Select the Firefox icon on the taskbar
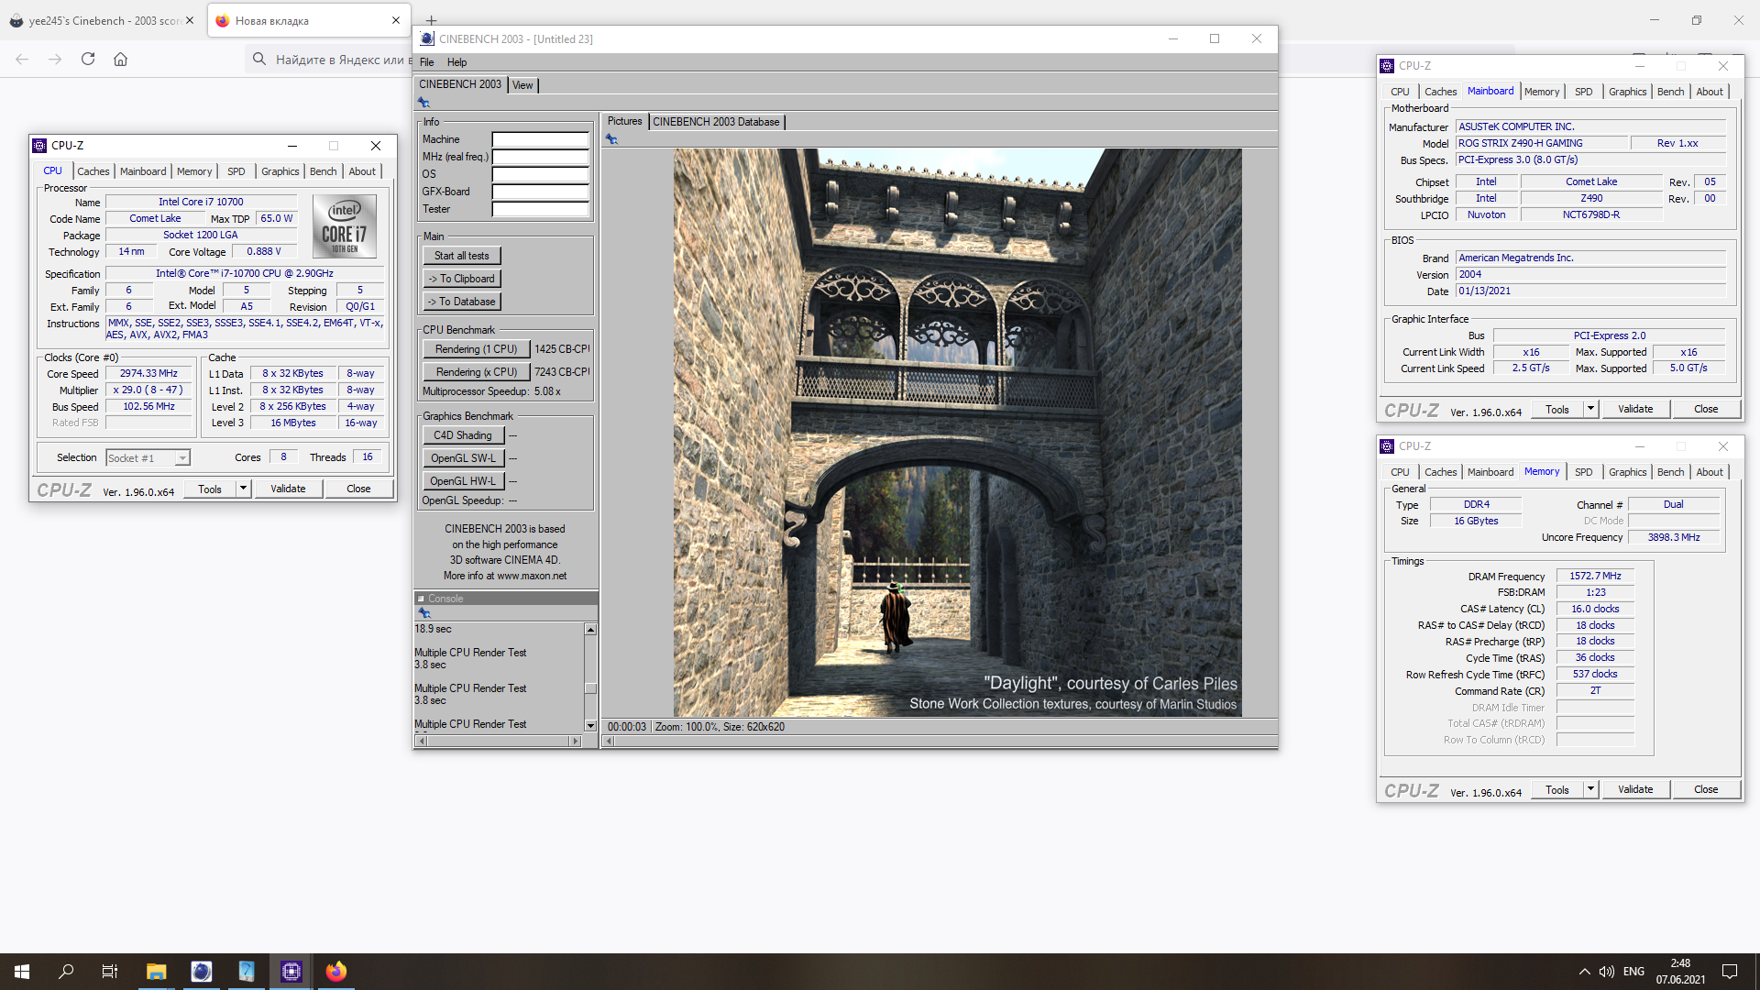The width and height of the screenshot is (1760, 990). tap(336, 972)
